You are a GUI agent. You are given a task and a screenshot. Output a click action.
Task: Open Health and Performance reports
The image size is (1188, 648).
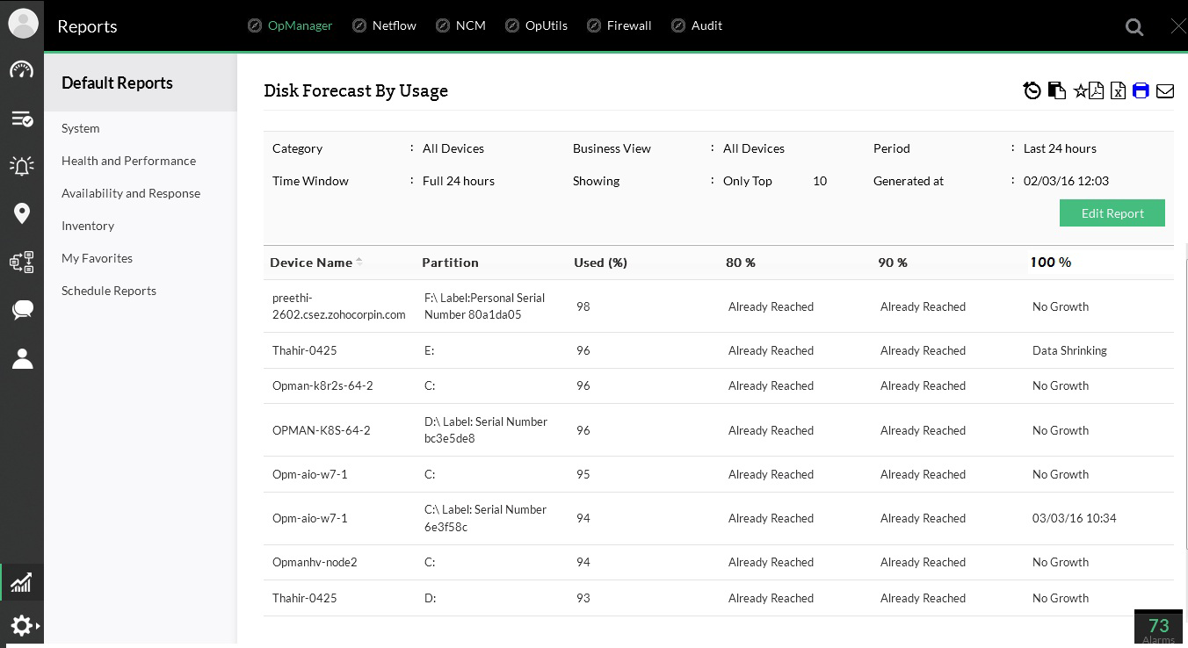[x=128, y=161]
